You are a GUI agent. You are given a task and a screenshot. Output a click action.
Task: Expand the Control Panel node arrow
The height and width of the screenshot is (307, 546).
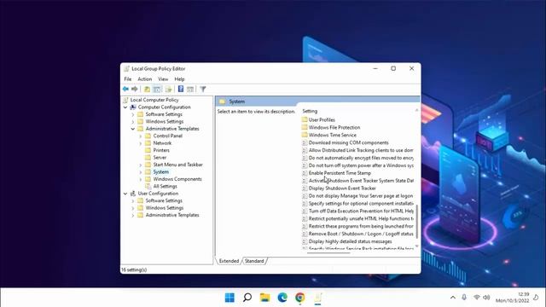point(140,136)
